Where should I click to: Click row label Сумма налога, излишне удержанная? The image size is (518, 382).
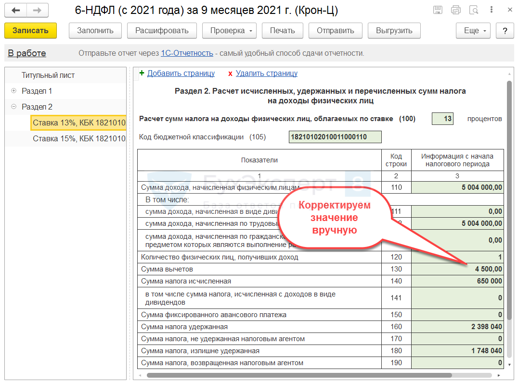pyautogui.click(x=200, y=351)
